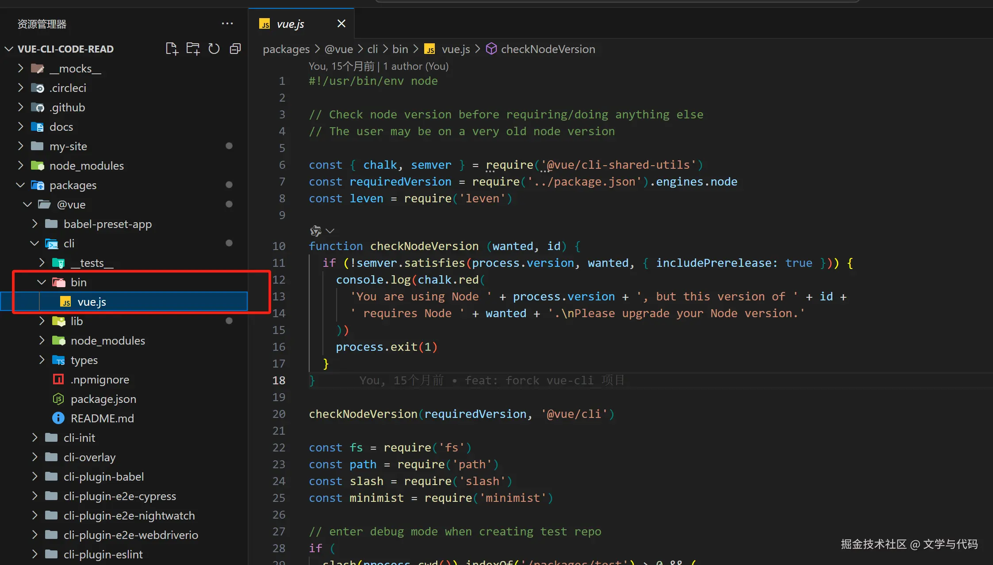The height and width of the screenshot is (565, 993).
Task: Refresh the explorer file tree
Action: (x=214, y=49)
